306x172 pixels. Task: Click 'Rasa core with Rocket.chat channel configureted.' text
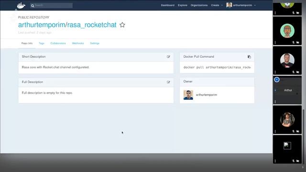pos(55,67)
